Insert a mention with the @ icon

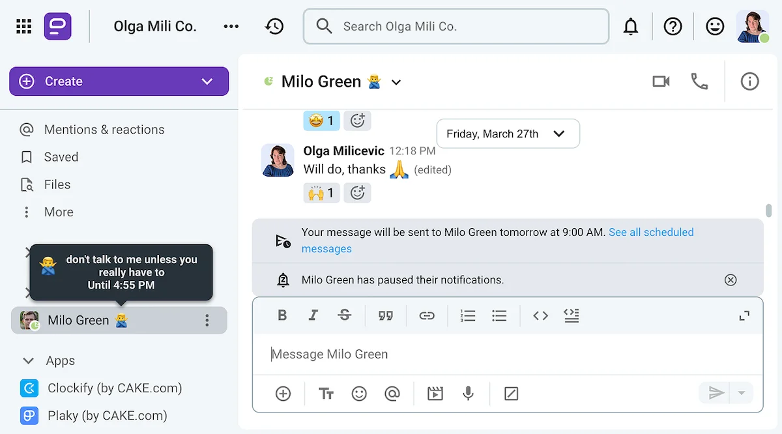(x=394, y=393)
